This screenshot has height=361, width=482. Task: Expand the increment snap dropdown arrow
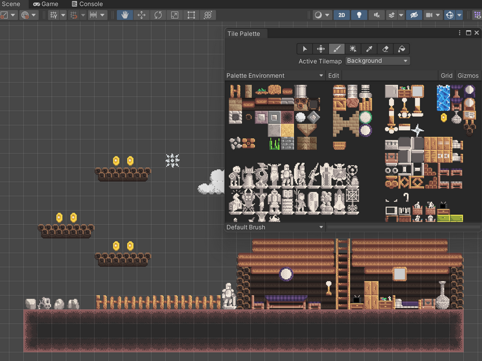[x=102, y=15]
